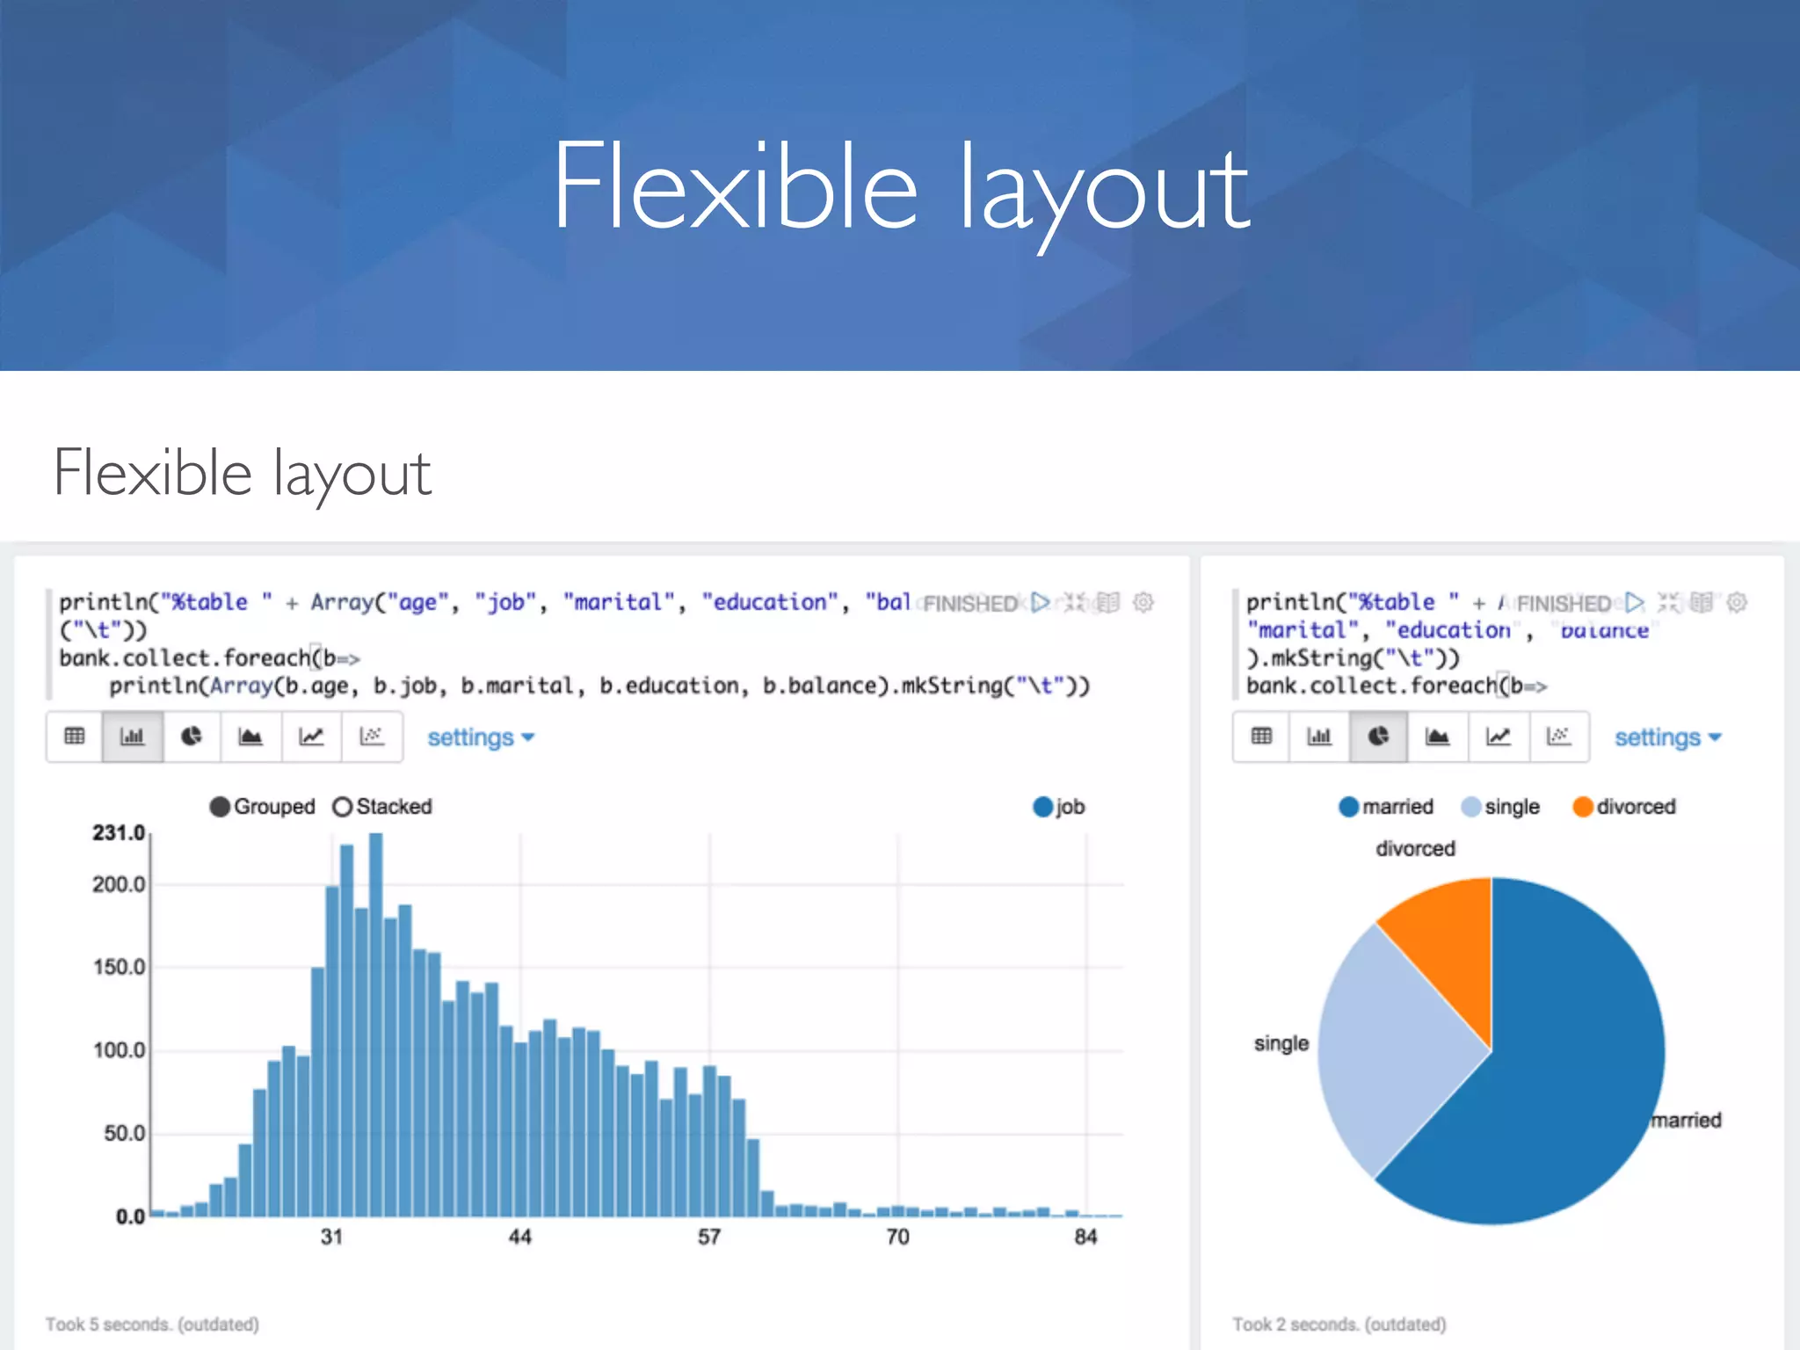This screenshot has height=1350, width=1800.
Task: Toggle editor visibility in left paragraph
Action: tap(1074, 602)
